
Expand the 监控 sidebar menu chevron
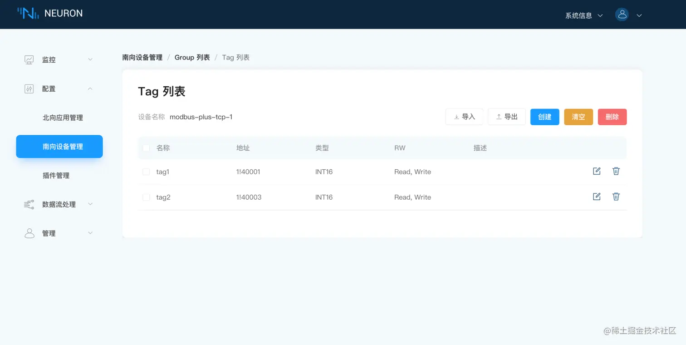(x=90, y=59)
